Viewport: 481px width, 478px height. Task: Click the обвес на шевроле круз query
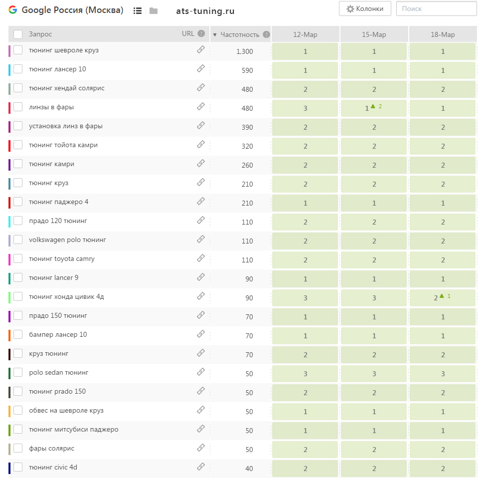click(66, 411)
